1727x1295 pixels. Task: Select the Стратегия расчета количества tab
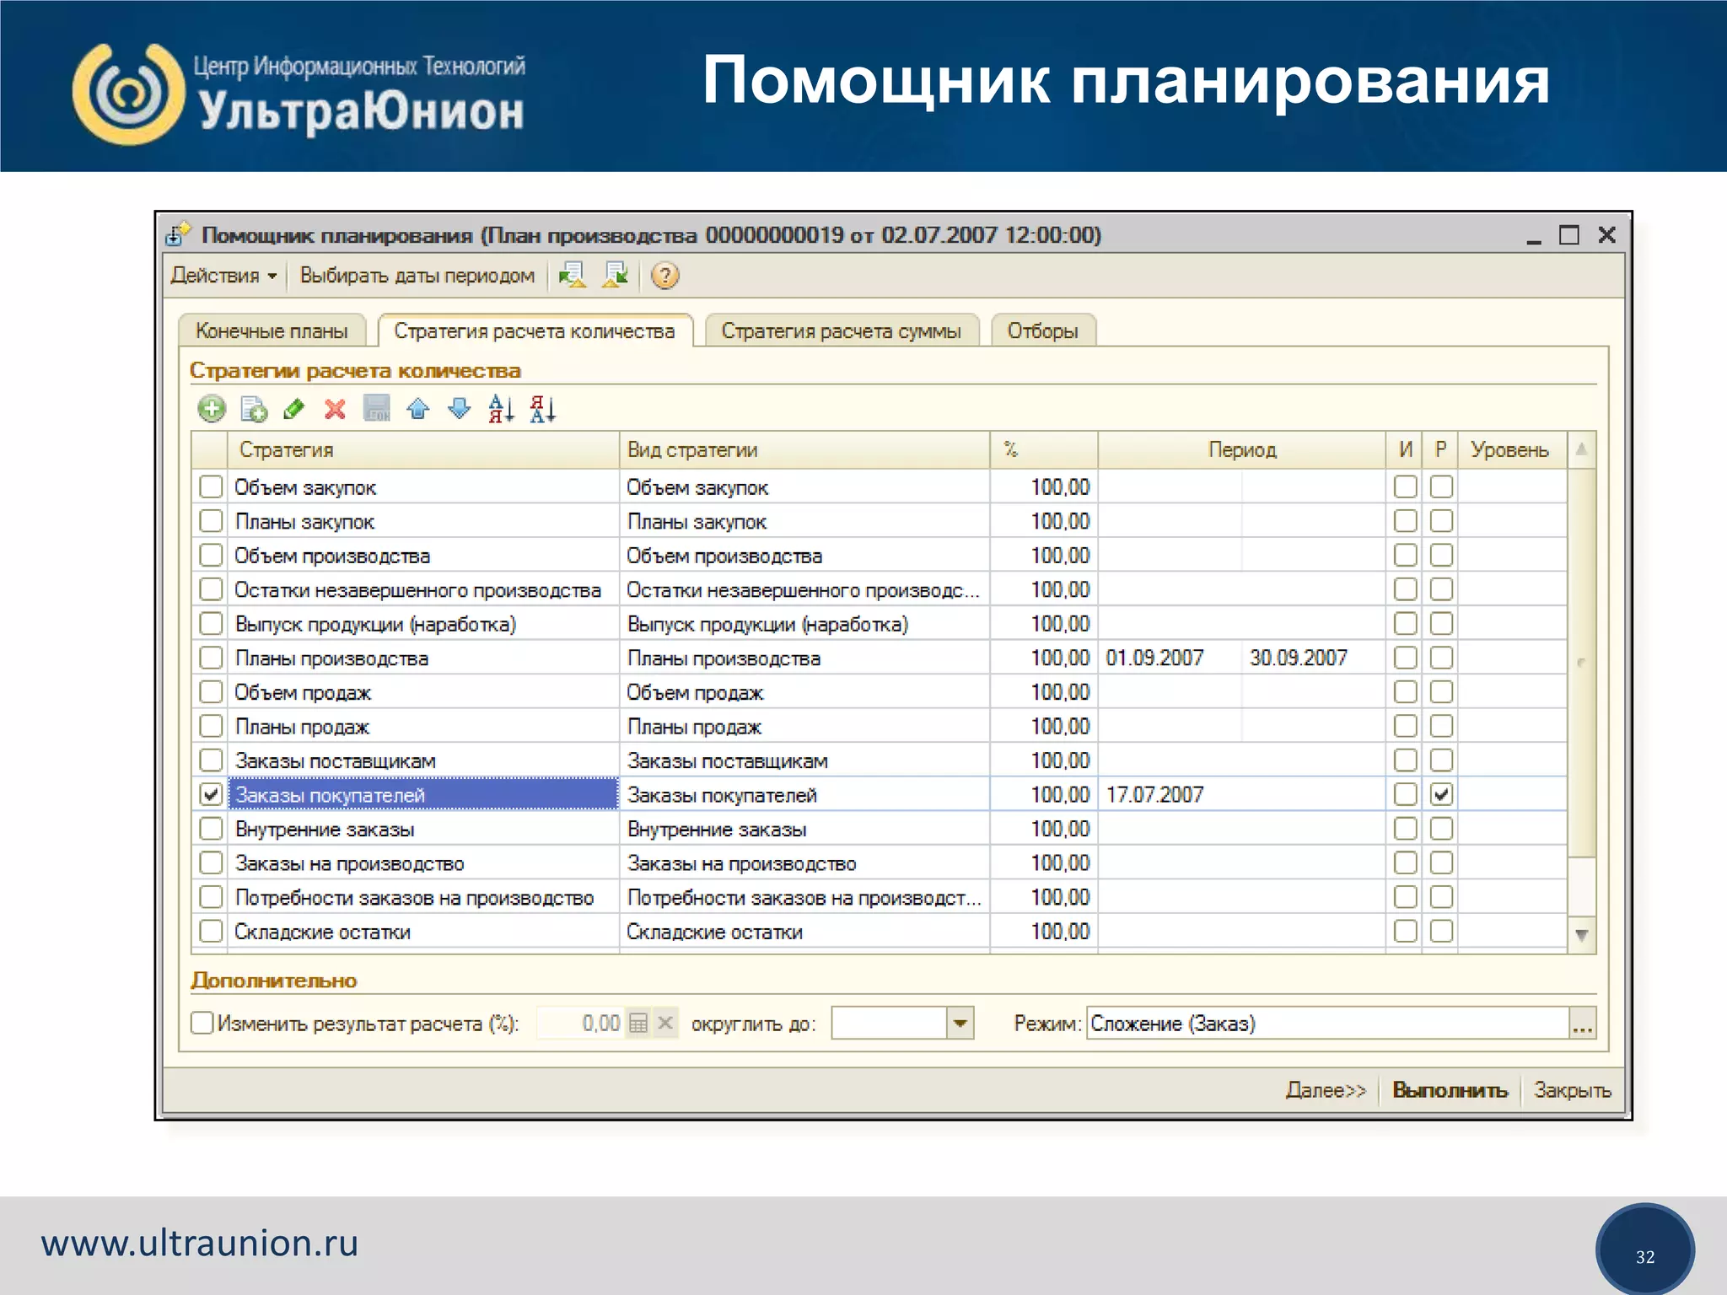[535, 330]
